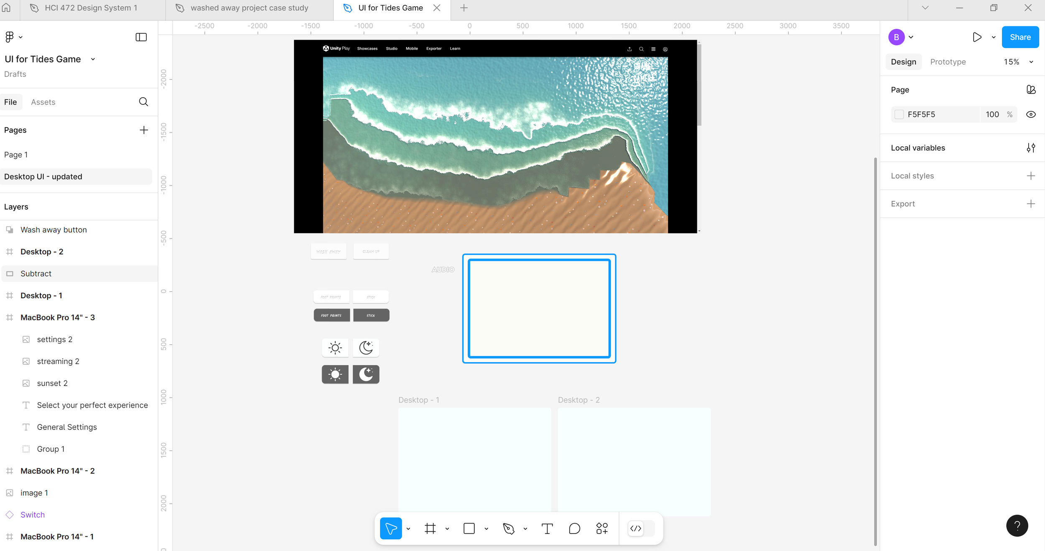Open the Figma main menu dropdown
Screen dimensions: 1045x551
[x=13, y=37]
